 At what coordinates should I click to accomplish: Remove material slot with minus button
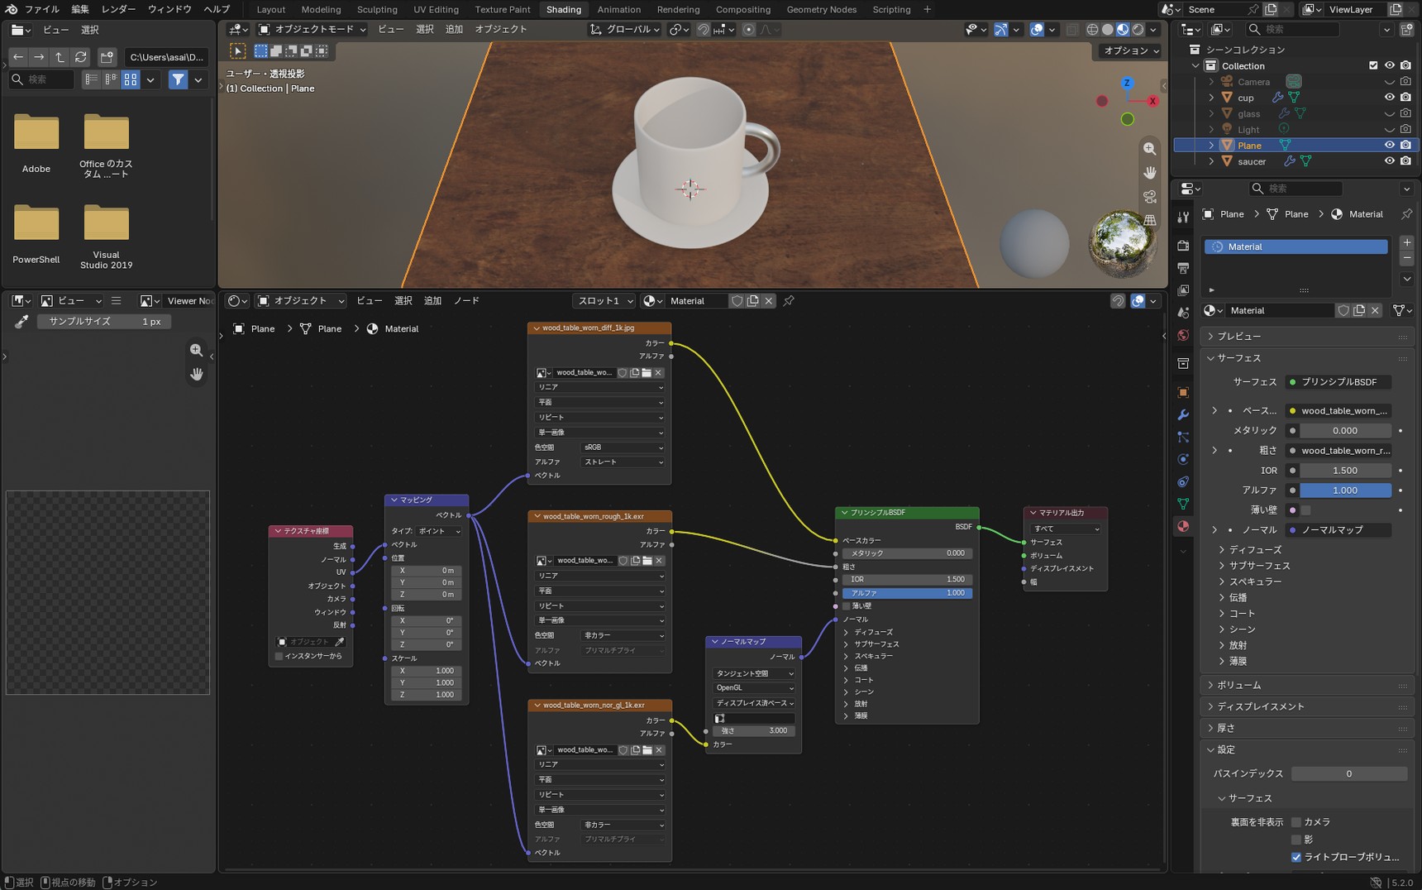pyautogui.click(x=1406, y=258)
